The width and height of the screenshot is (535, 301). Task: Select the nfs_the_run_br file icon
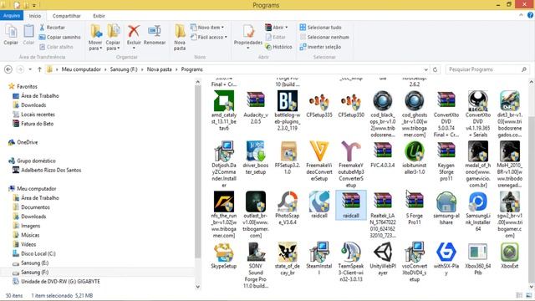224,202
